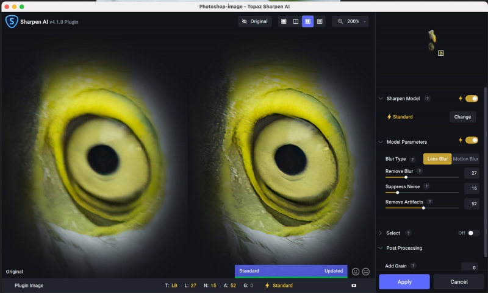Open help for Remove Artifacts
The height and width of the screenshot is (293, 488).
[x=430, y=202]
